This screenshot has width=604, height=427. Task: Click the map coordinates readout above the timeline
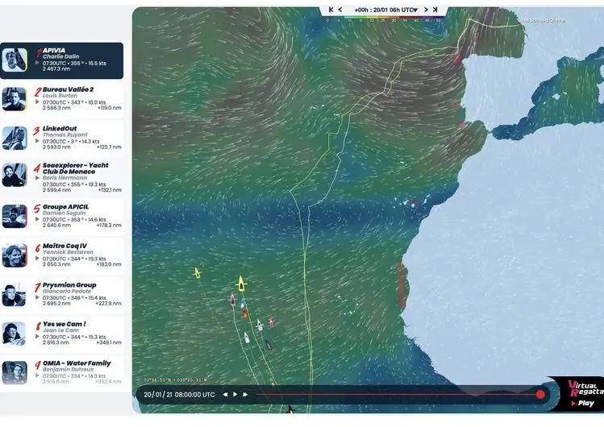click(x=175, y=379)
